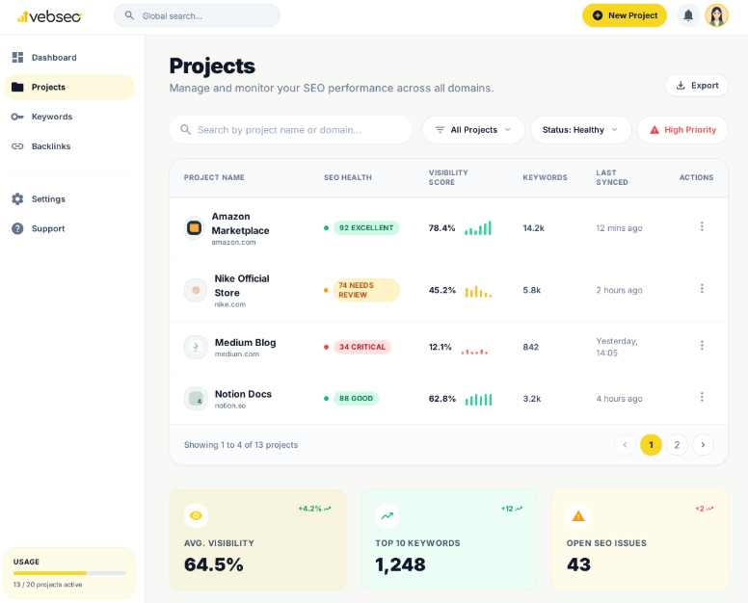Viewport: 748px width, 603px height.
Task: Click the Support question mark icon
Action: tap(17, 229)
